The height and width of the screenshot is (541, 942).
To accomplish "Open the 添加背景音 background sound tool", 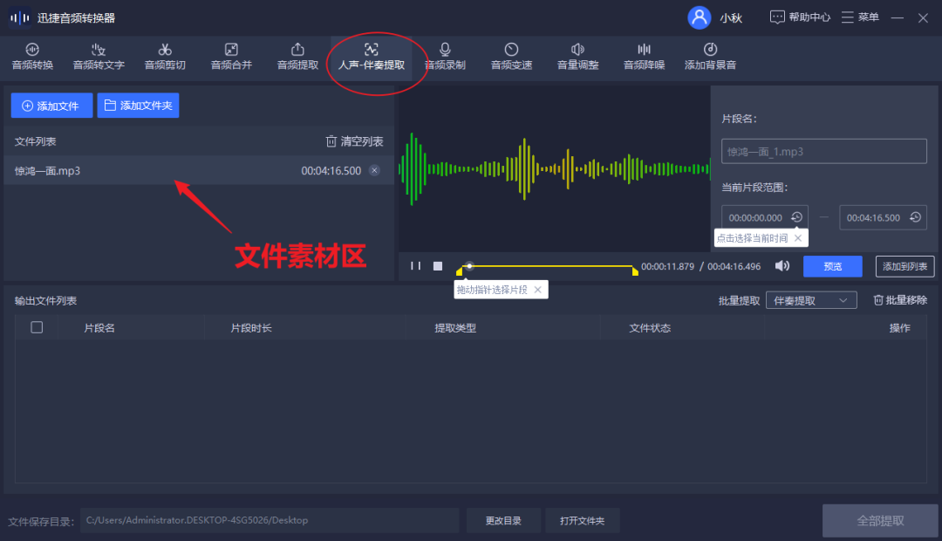I will point(710,57).
